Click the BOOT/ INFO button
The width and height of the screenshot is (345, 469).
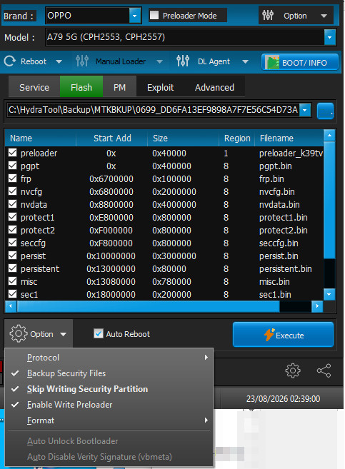300,62
